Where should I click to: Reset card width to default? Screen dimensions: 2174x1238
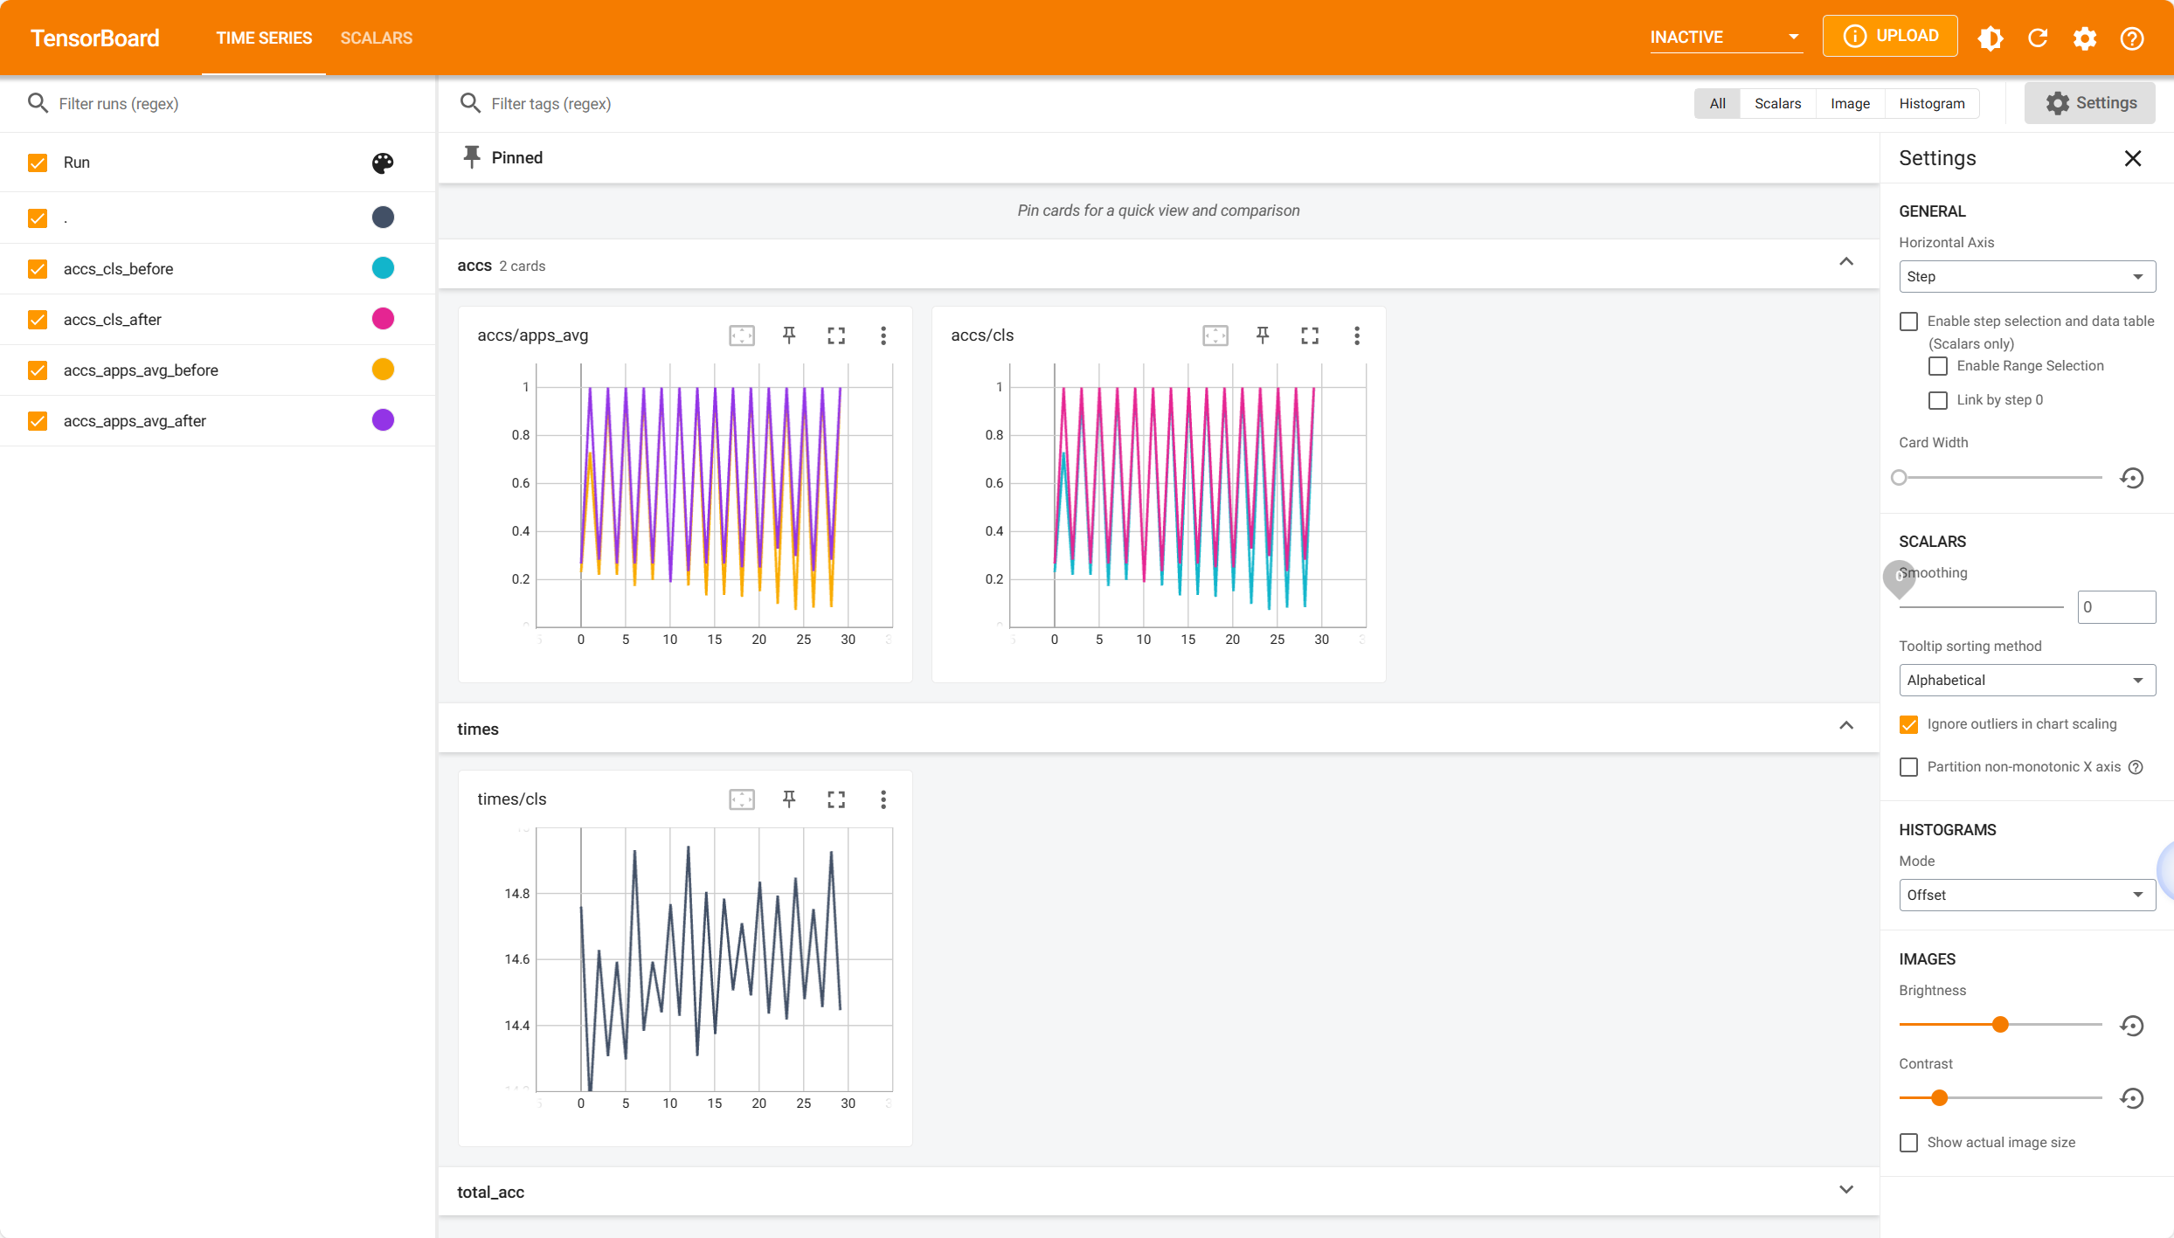[2132, 478]
